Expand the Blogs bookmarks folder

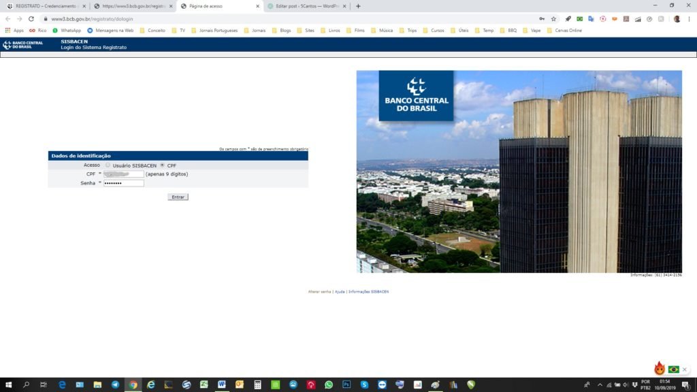[x=281, y=30]
